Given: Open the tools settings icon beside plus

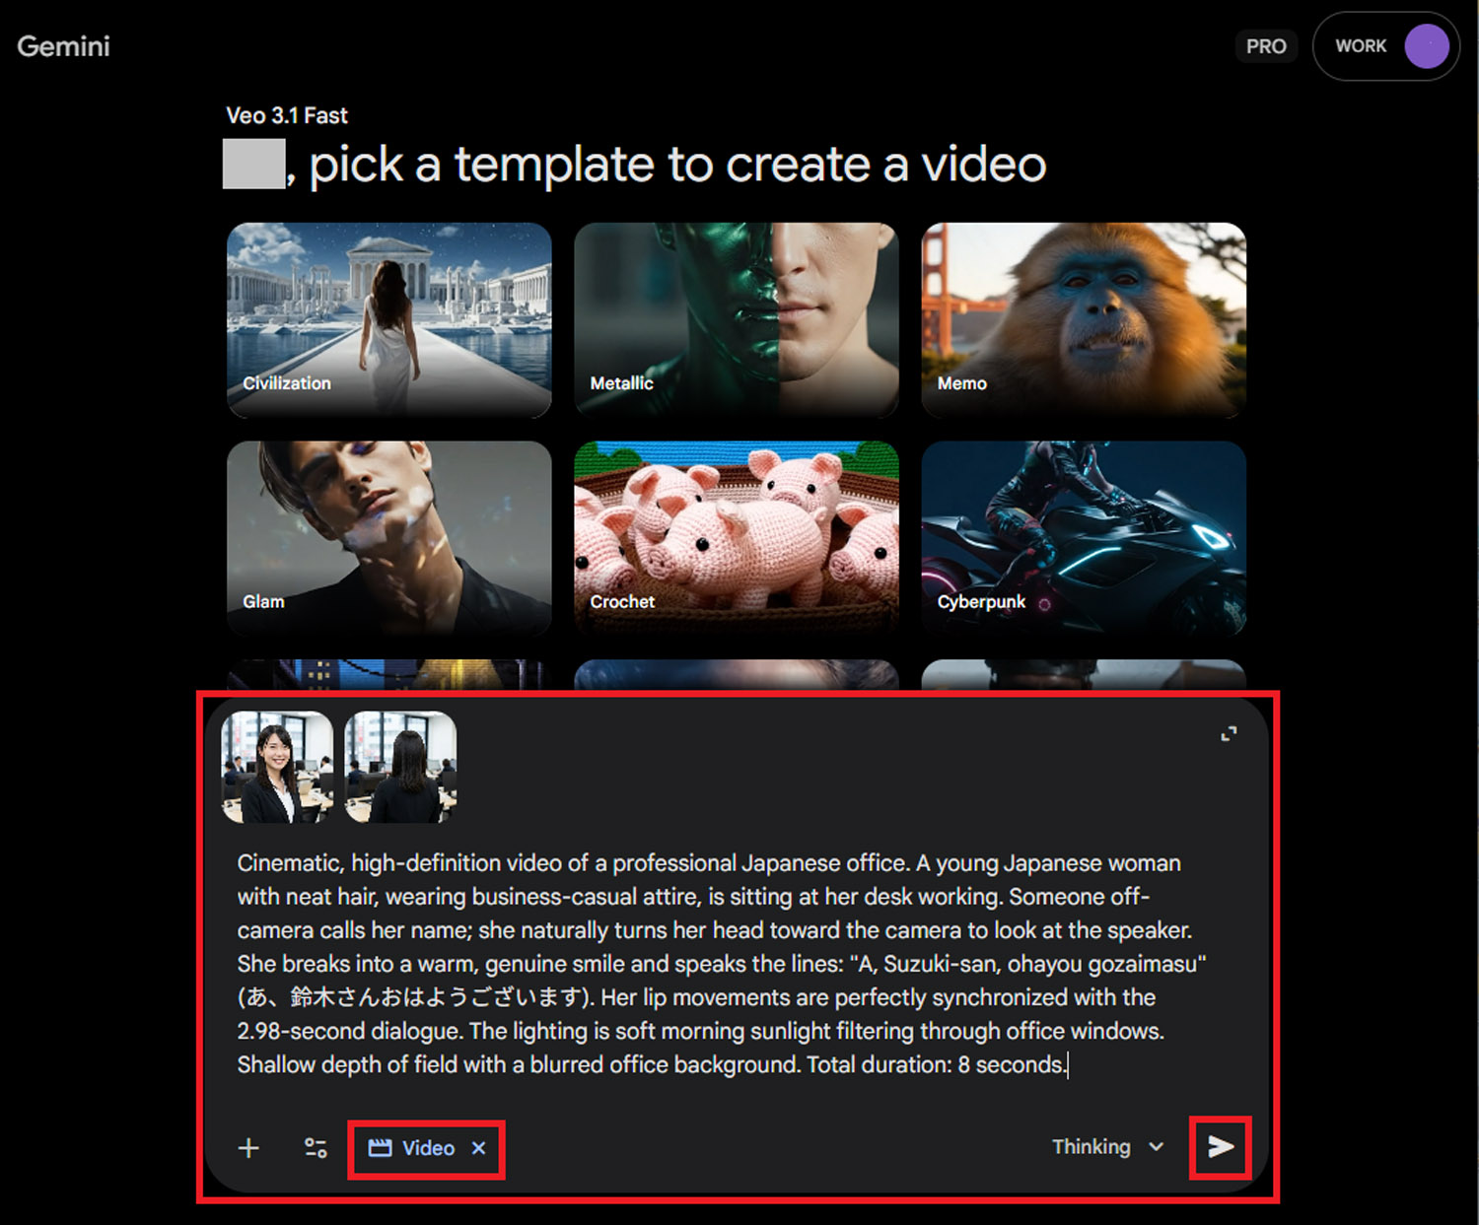Looking at the screenshot, I should pos(316,1147).
